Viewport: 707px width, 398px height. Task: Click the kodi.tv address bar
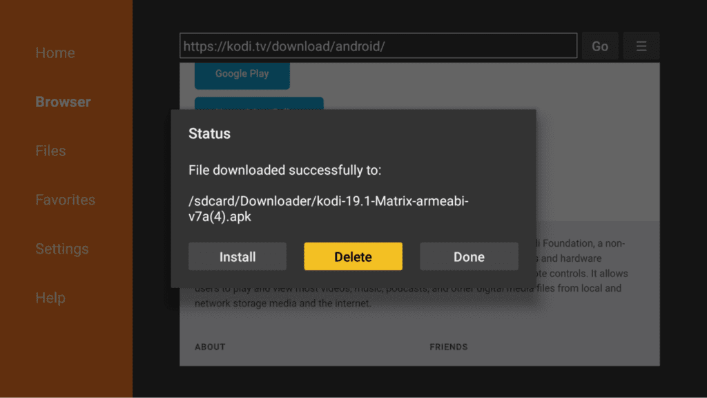click(378, 46)
